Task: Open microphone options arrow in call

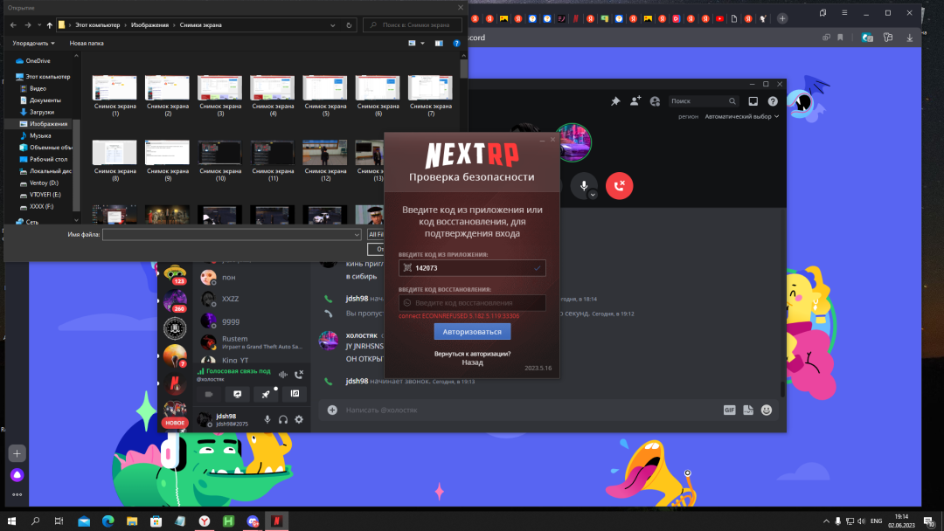Action: click(x=593, y=194)
